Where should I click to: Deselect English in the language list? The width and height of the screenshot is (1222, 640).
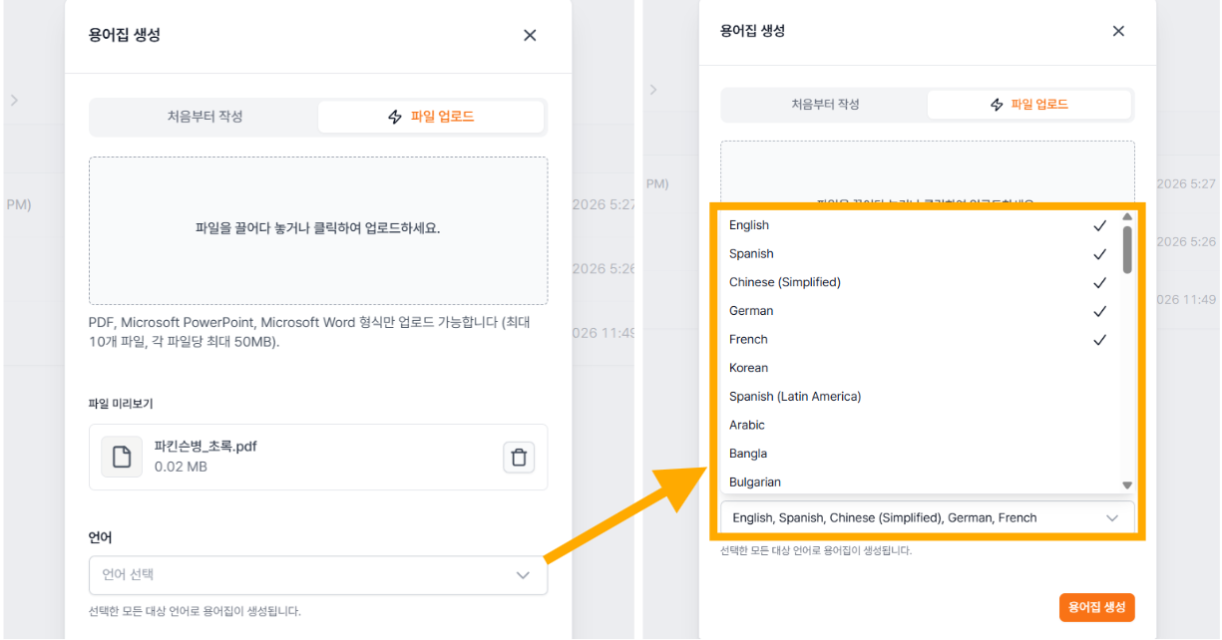pos(919,225)
